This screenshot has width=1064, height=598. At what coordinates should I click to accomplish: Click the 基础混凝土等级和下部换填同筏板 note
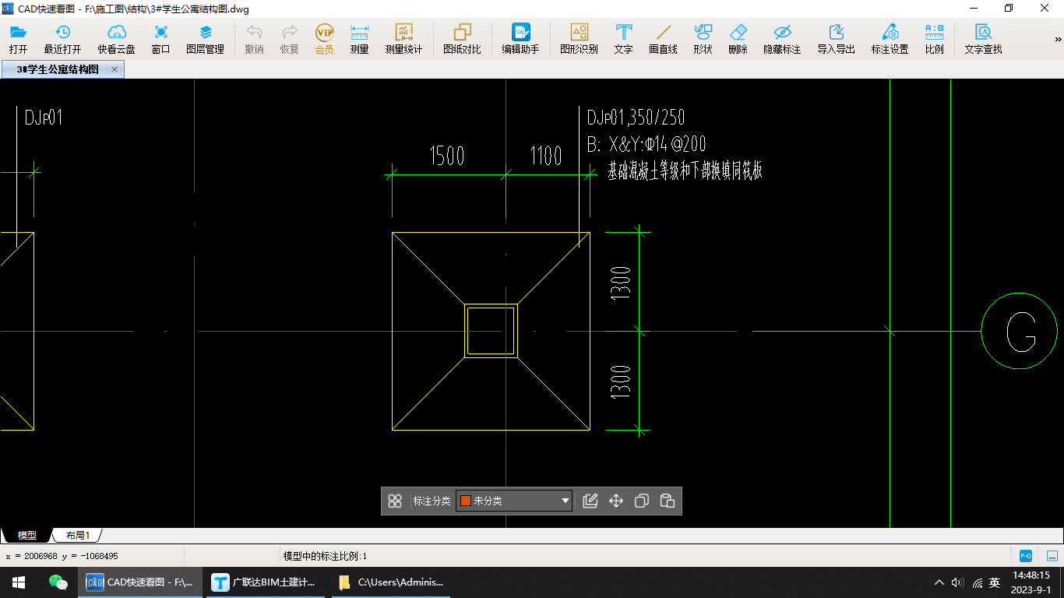(685, 172)
